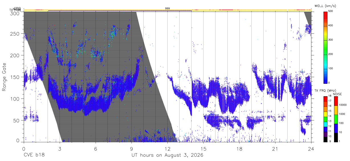Screen dimensions: 350x161
Task: Click the 'NOISE' legend title
Action: point(337,94)
